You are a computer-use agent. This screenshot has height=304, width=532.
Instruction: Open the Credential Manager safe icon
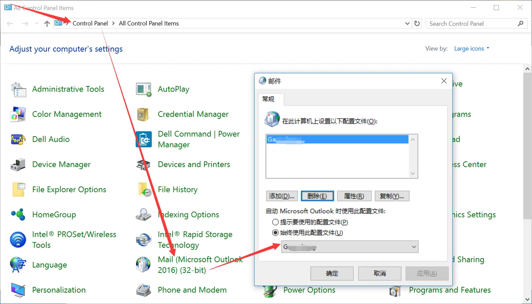(144, 114)
